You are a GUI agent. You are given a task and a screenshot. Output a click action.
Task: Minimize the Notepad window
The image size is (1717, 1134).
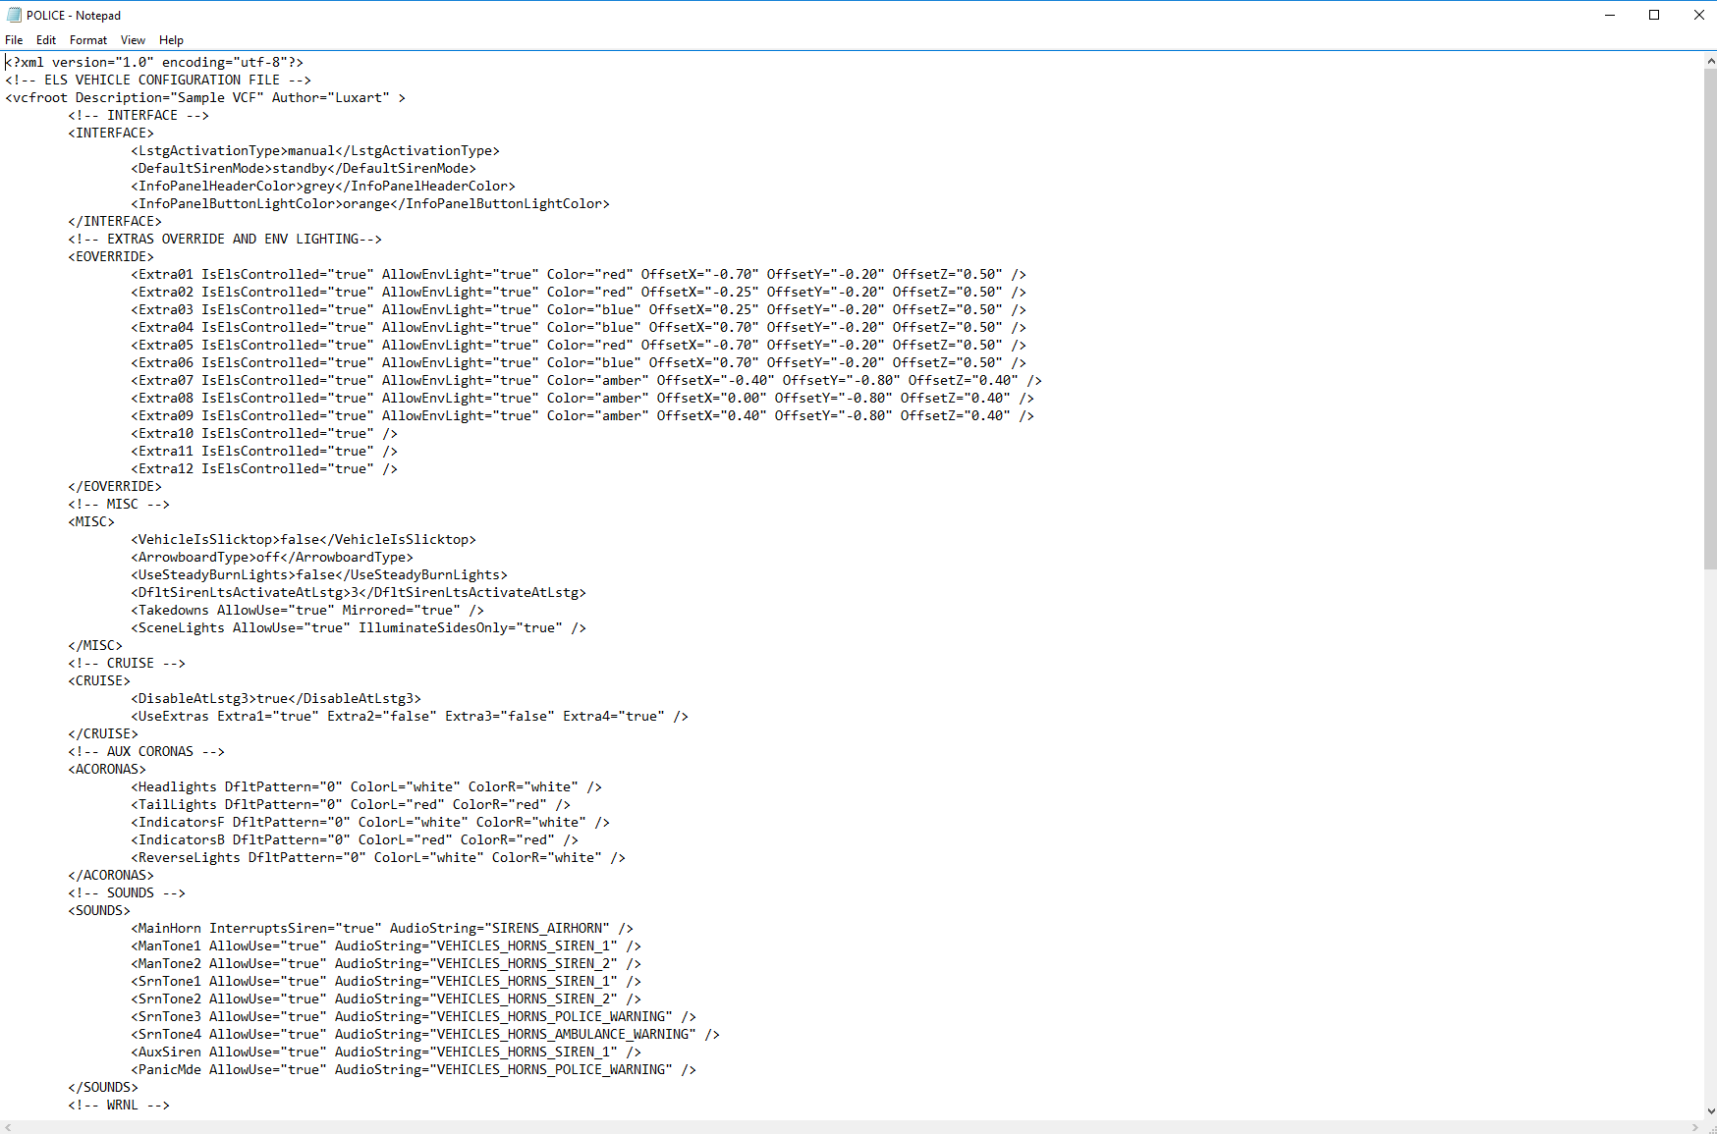click(x=1610, y=15)
